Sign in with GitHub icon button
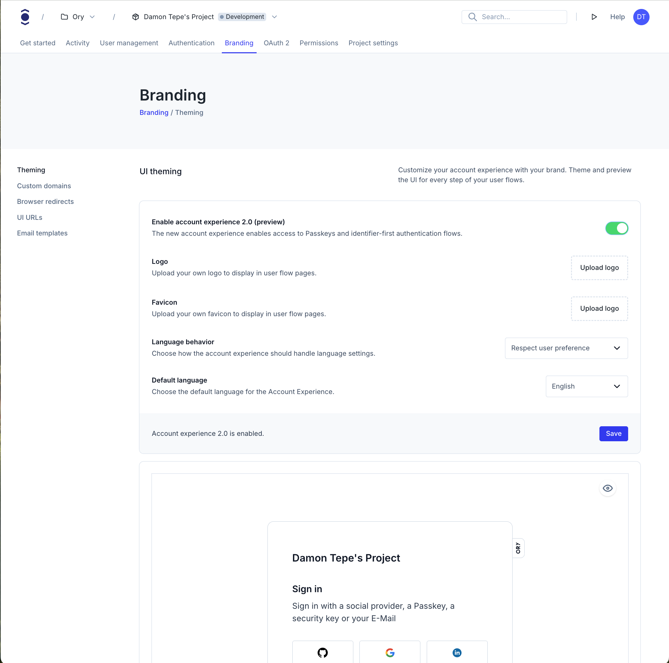 [322, 652]
